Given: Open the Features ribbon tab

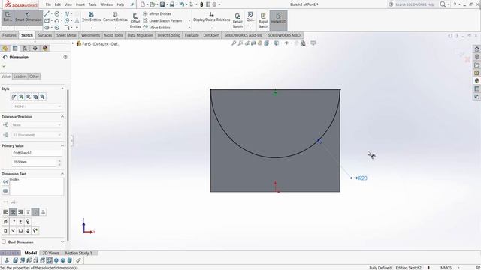Looking at the screenshot, I should click(9, 35).
